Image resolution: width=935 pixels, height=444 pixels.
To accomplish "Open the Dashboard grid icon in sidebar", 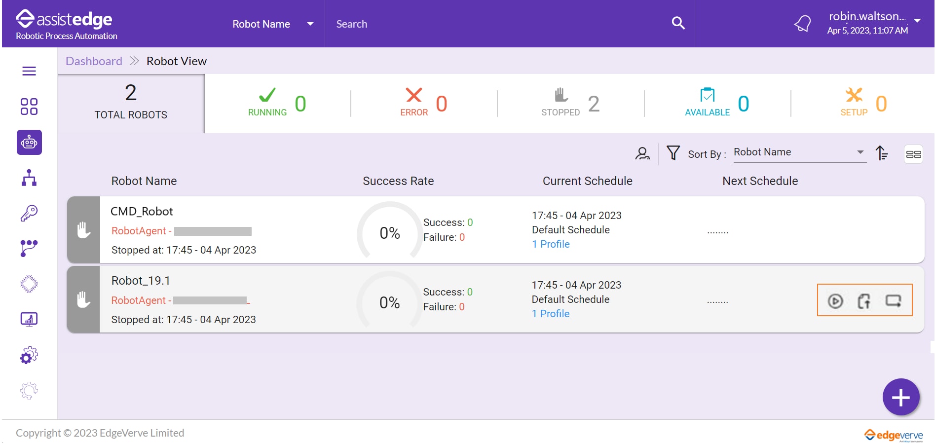I will coord(29,107).
